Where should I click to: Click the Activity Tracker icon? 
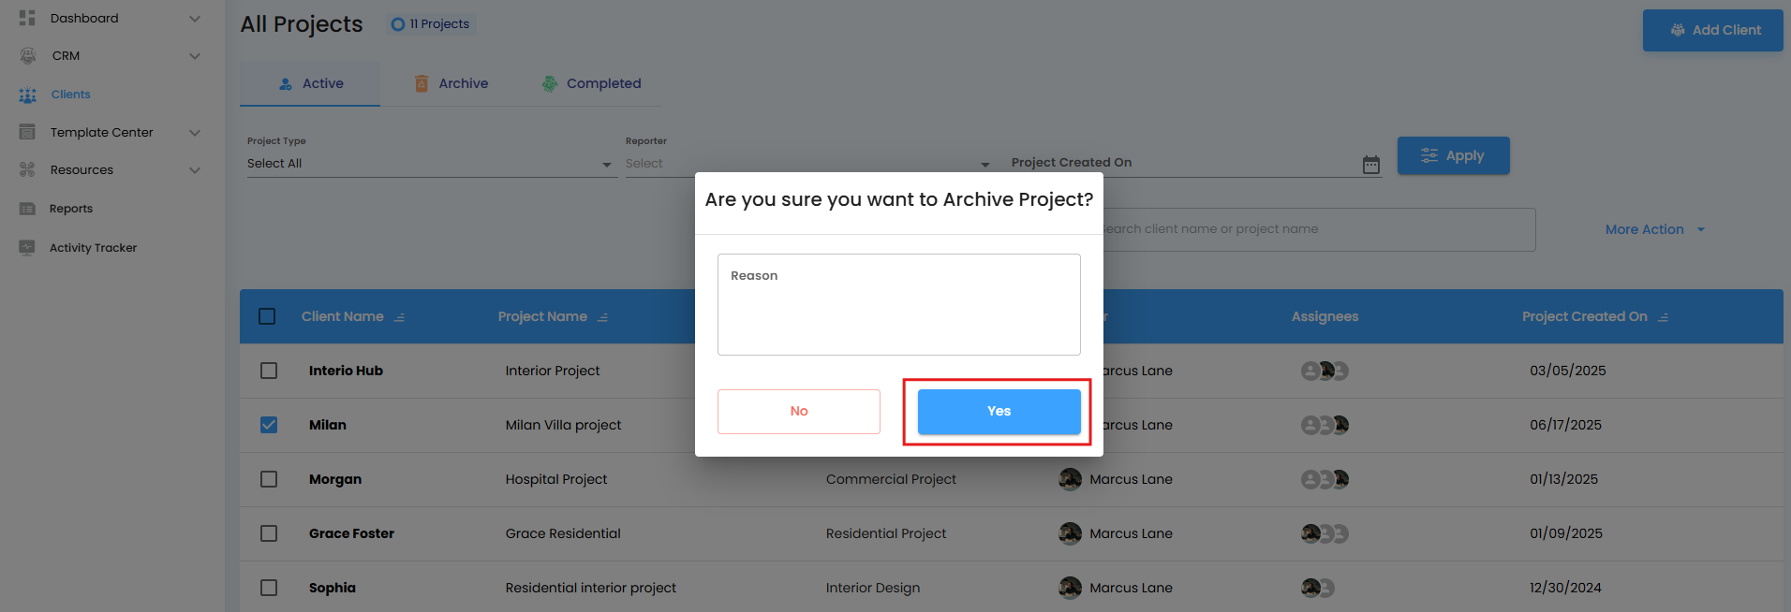(x=27, y=248)
